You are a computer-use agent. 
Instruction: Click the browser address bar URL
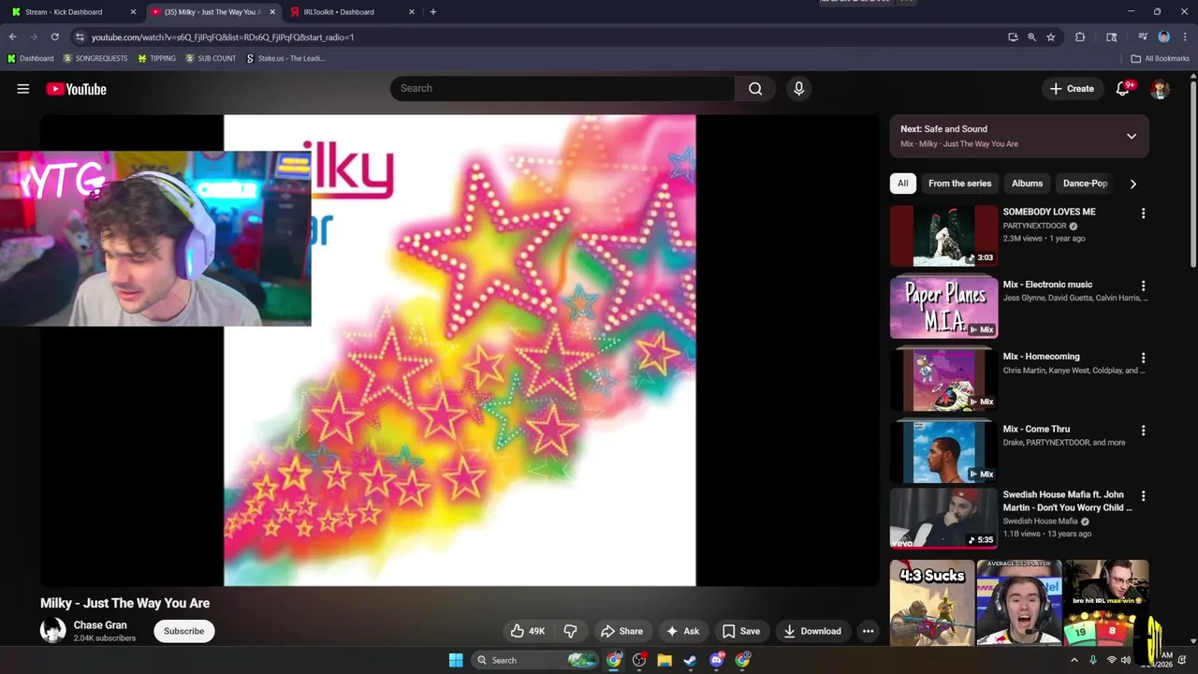click(x=223, y=37)
